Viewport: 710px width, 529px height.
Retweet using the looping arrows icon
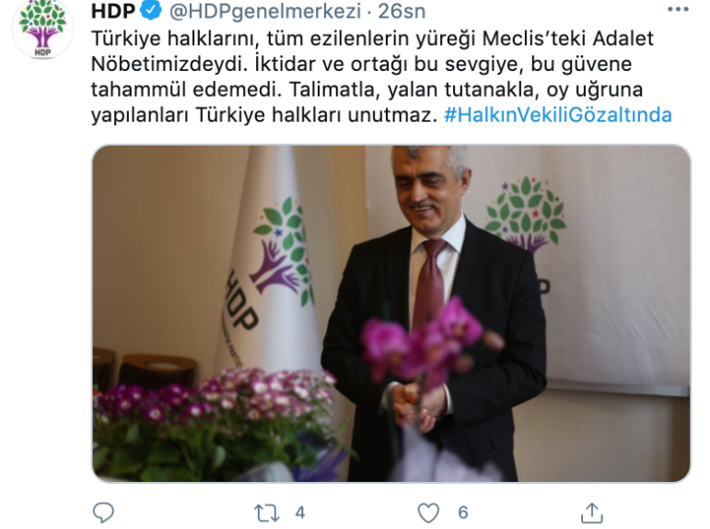[x=266, y=513]
